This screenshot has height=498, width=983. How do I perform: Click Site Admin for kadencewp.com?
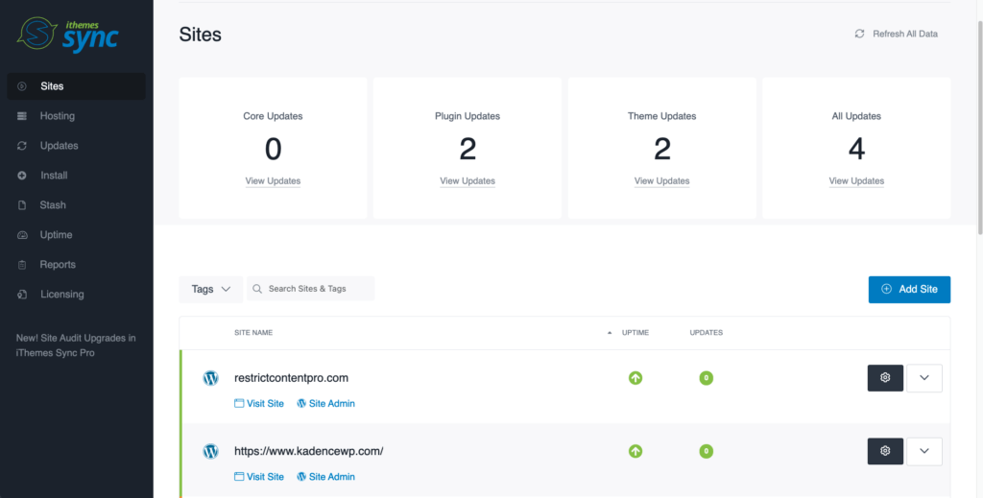point(326,477)
